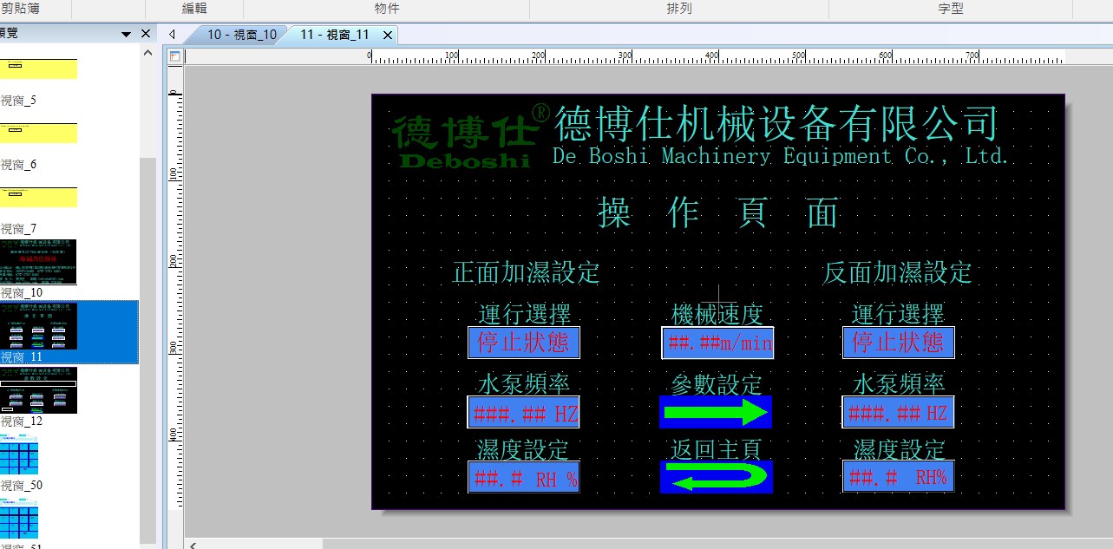Switch to the 10 - 視窗_10 tab
1113x549 pixels.
tap(240, 35)
